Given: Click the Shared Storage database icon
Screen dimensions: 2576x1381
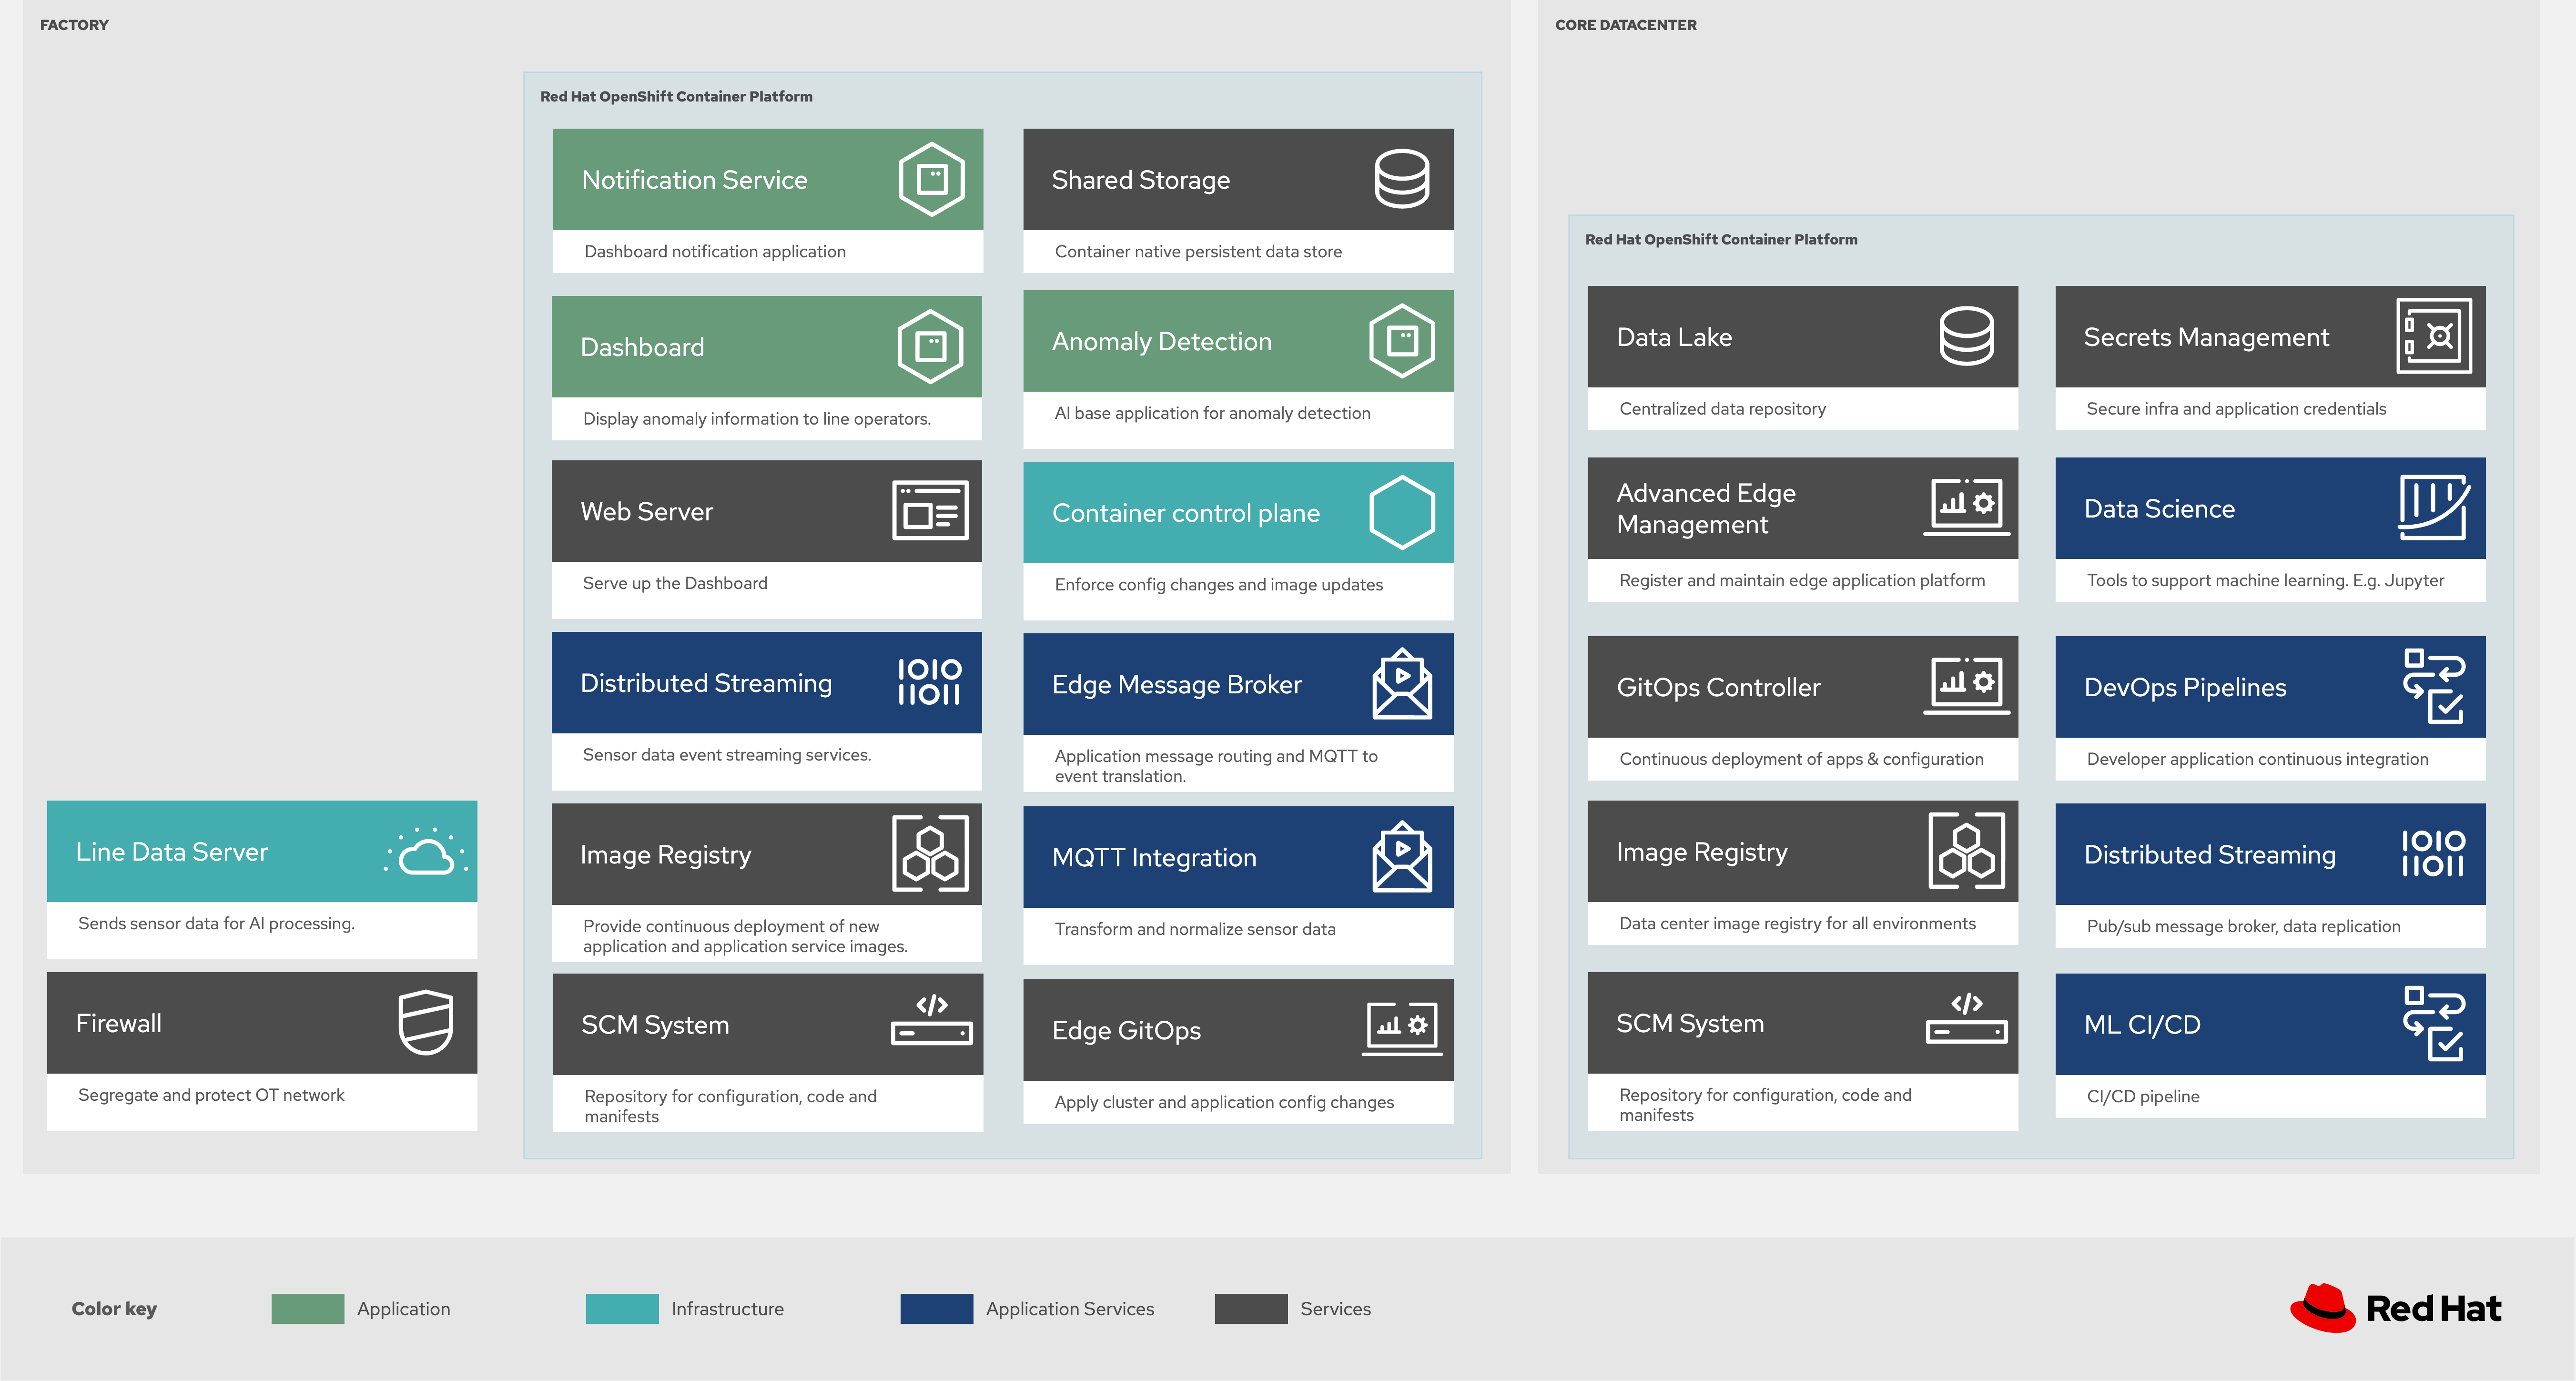Looking at the screenshot, I should click(x=1401, y=179).
